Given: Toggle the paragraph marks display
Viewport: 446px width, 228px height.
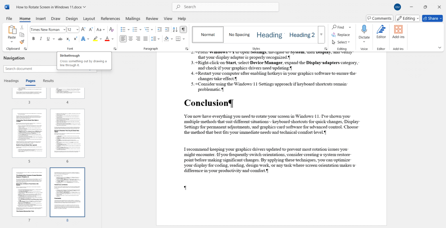Looking at the screenshot, I should (x=183, y=29).
